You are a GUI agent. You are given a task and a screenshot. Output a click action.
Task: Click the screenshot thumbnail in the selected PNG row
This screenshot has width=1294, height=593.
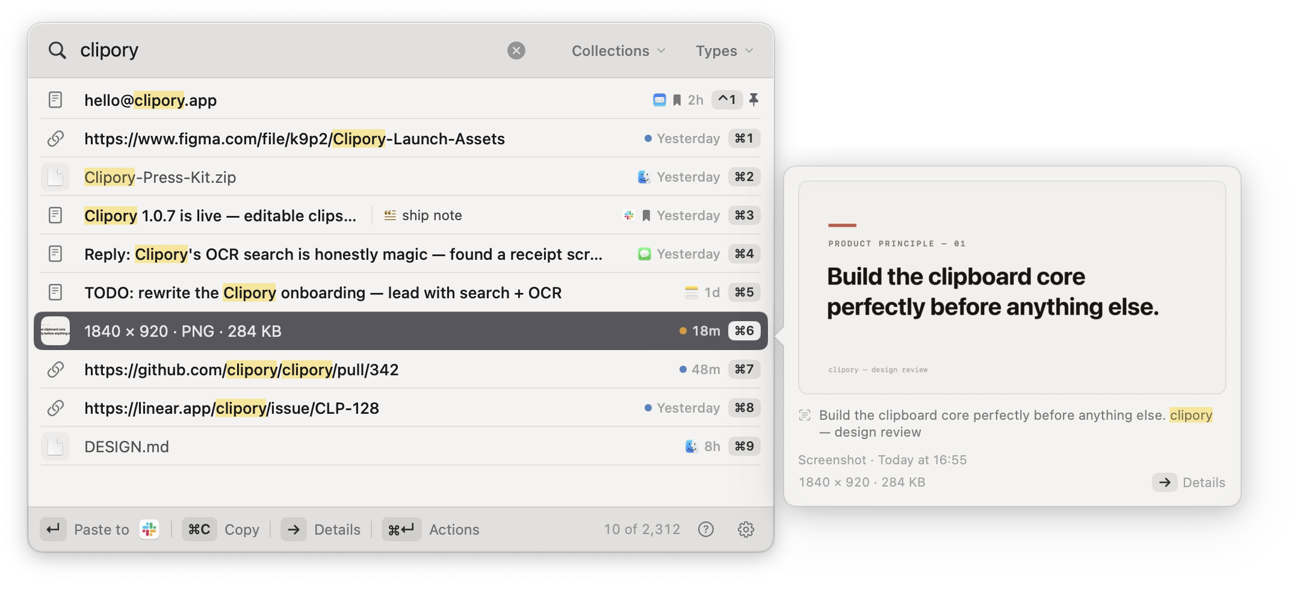(55, 331)
